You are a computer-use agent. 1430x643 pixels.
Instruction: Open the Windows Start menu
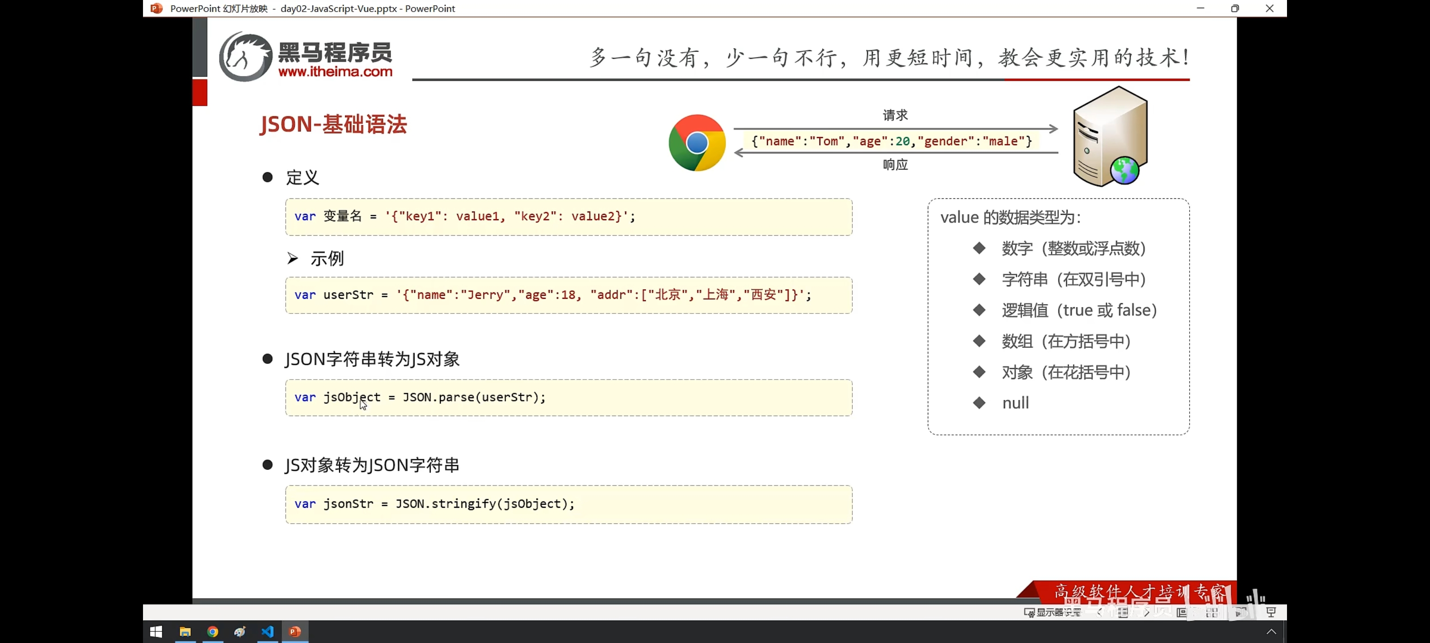point(156,632)
